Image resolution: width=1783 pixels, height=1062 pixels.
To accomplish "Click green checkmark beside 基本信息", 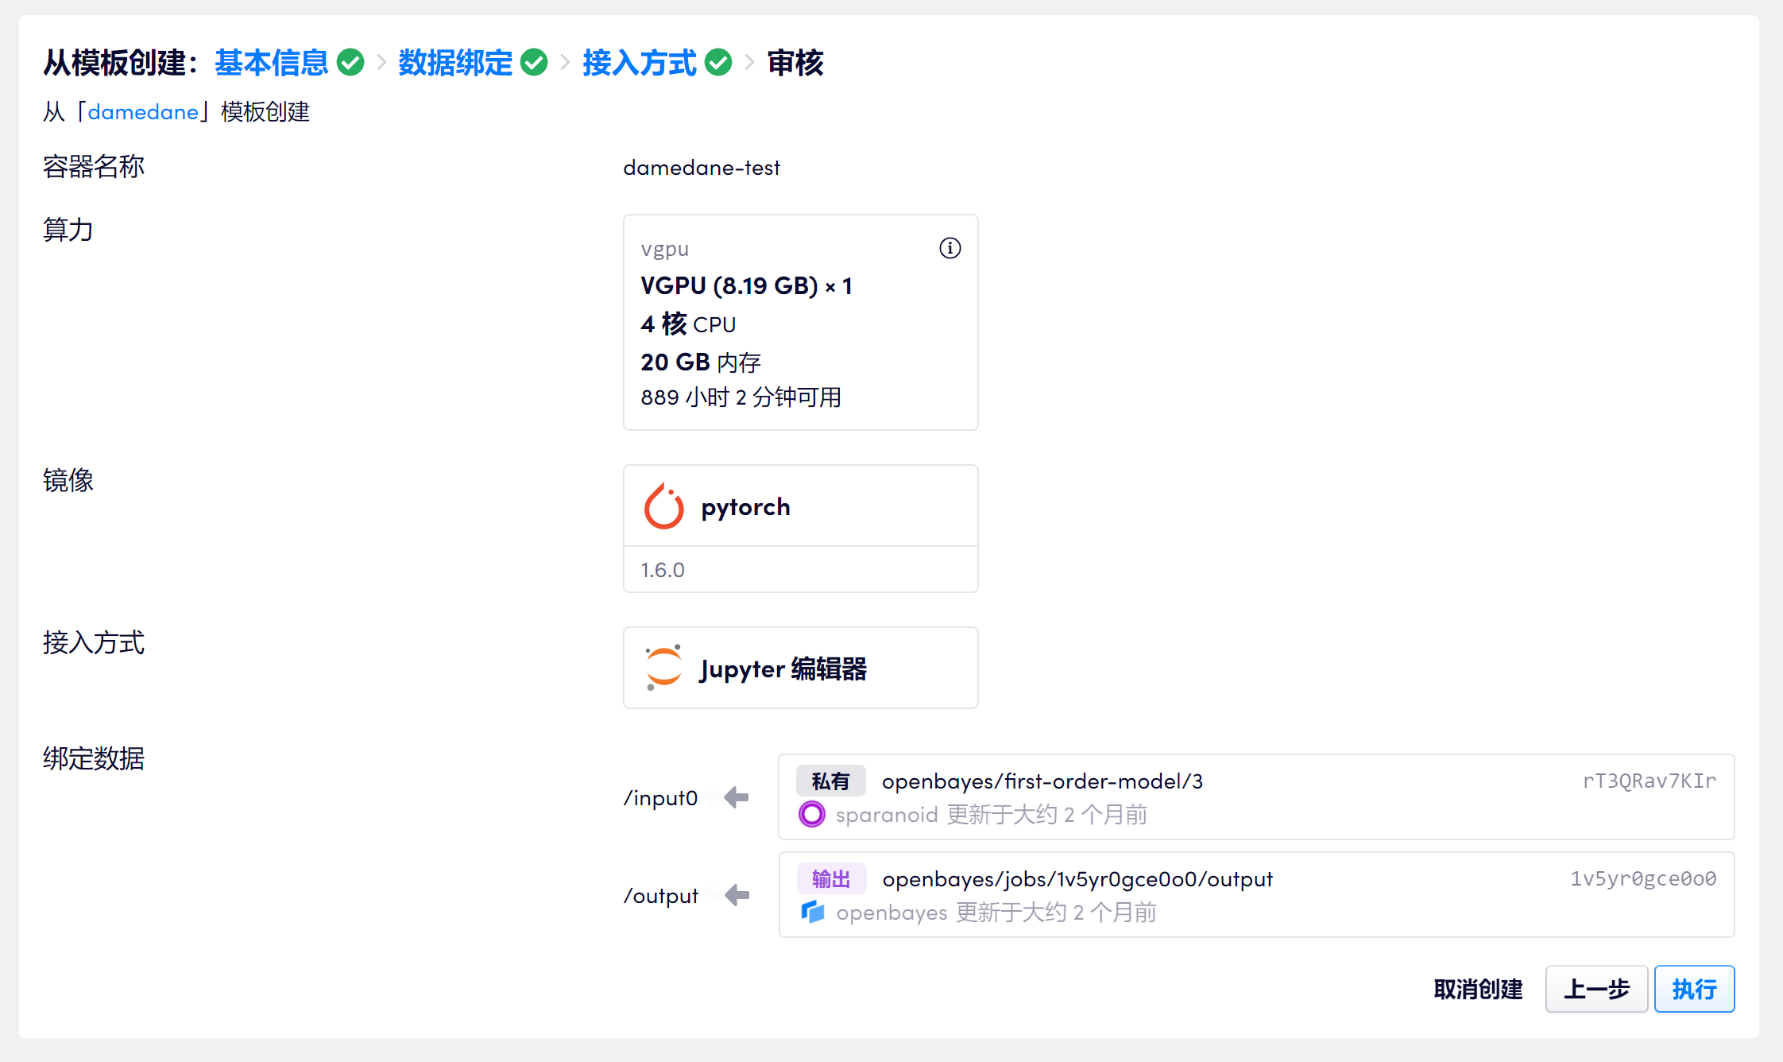I will pos(350,62).
